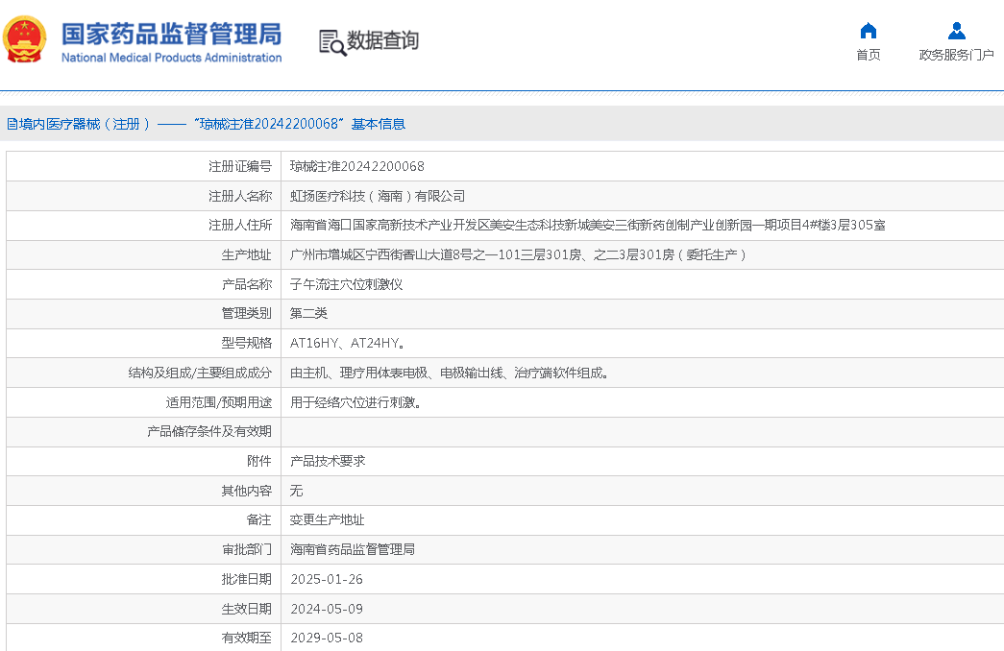
Task: Click the 生产地址 Guangzhou address value
Action: 518,254
